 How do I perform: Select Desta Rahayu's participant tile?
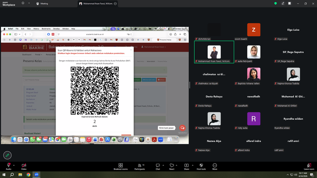[x=214, y=96]
